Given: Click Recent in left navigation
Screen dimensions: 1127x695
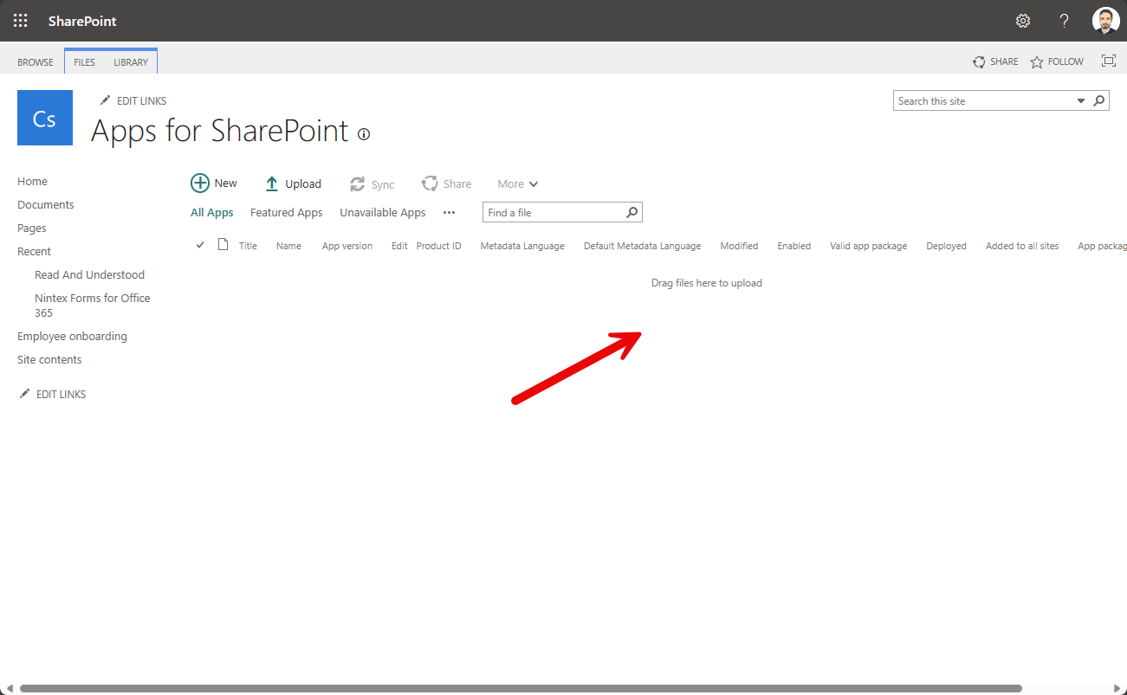Looking at the screenshot, I should tap(34, 251).
